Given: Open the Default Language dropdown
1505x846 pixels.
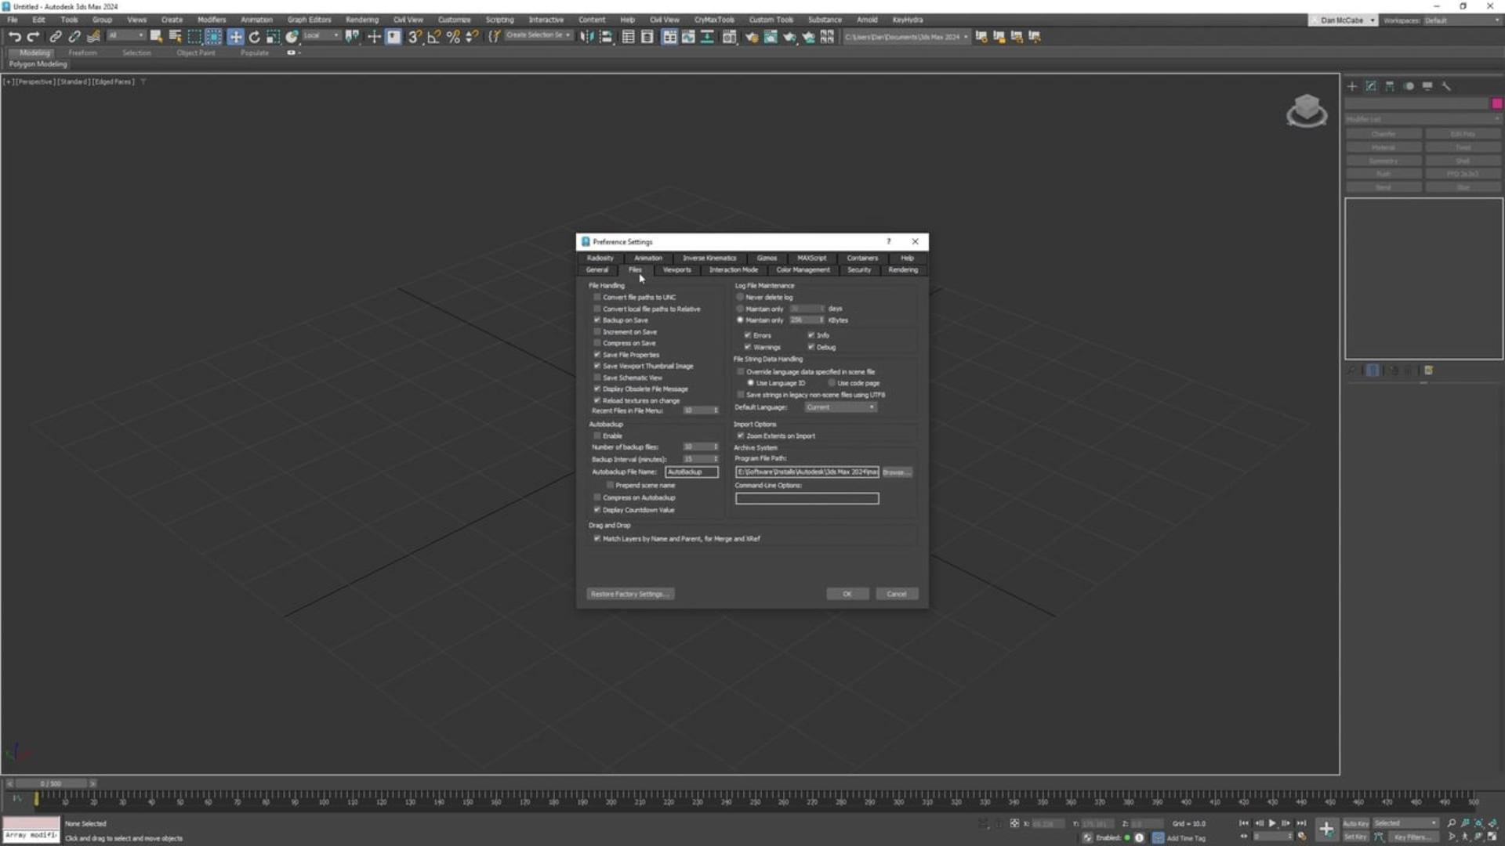Looking at the screenshot, I should coord(840,407).
